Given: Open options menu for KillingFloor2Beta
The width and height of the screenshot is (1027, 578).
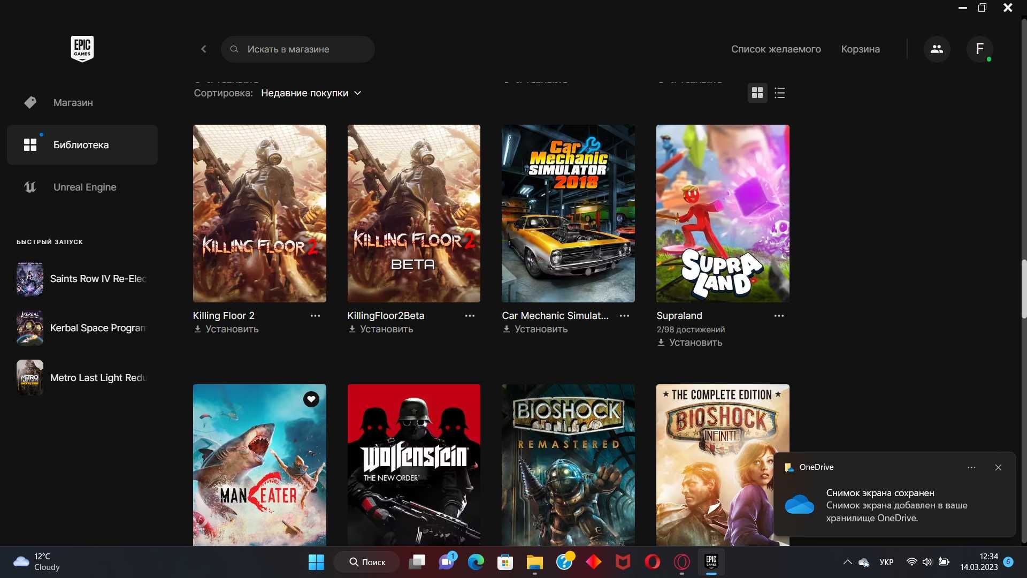Looking at the screenshot, I should click(x=470, y=316).
